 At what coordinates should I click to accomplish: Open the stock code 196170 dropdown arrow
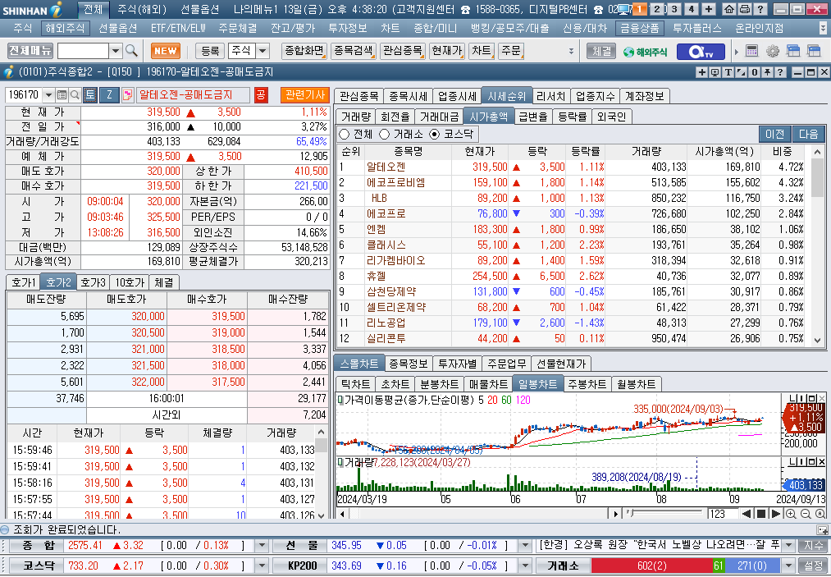(48, 95)
